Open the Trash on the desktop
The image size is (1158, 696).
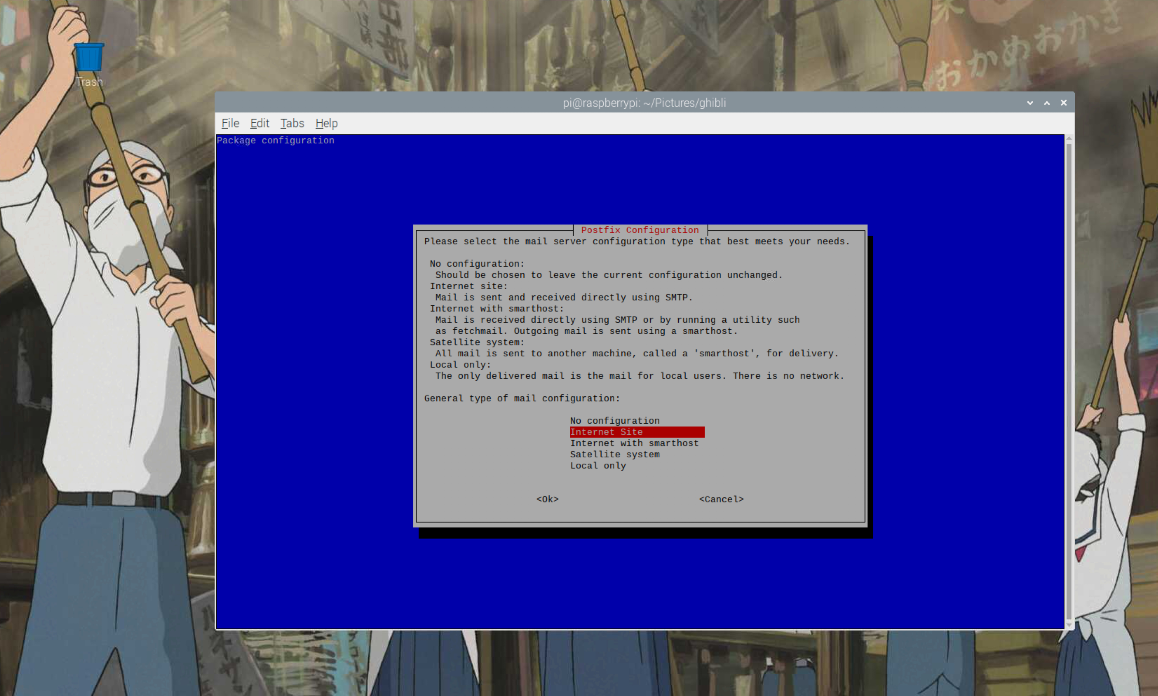coord(88,57)
